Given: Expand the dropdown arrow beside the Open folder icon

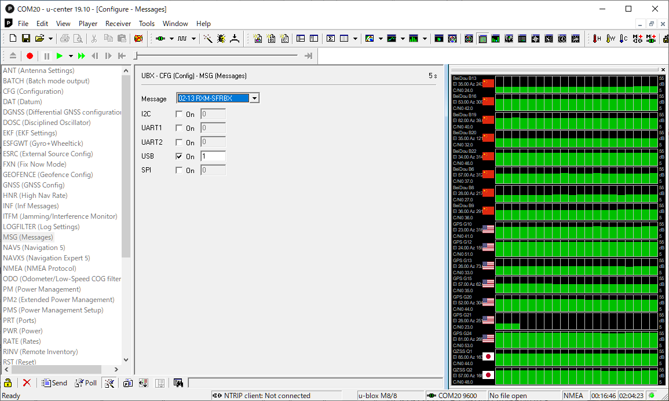Looking at the screenshot, I should click(x=50, y=38).
